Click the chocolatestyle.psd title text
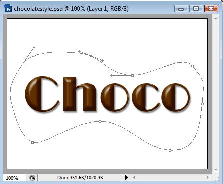The height and width of the screenshot is (184, 223). point(71,9)
